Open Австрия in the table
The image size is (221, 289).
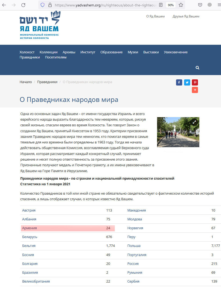(x=29, y=210)
